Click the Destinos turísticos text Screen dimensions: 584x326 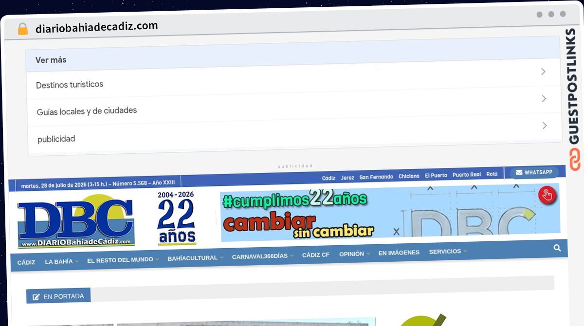[70, 84]
